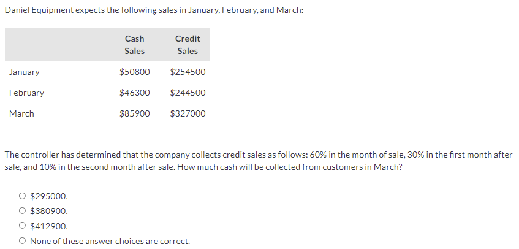The height and width of the screenshot is (249, 519).
Task: Select the $295000 radio button
Action: 22,196
